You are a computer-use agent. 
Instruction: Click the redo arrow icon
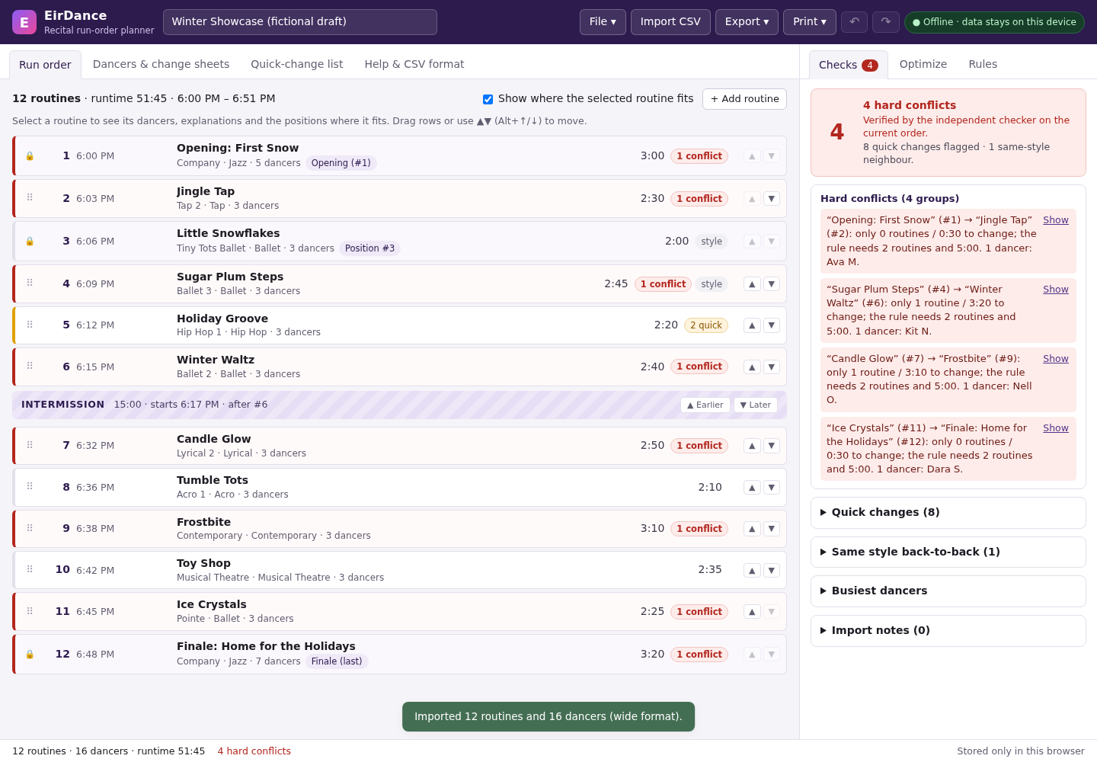[x=885, y=22]
